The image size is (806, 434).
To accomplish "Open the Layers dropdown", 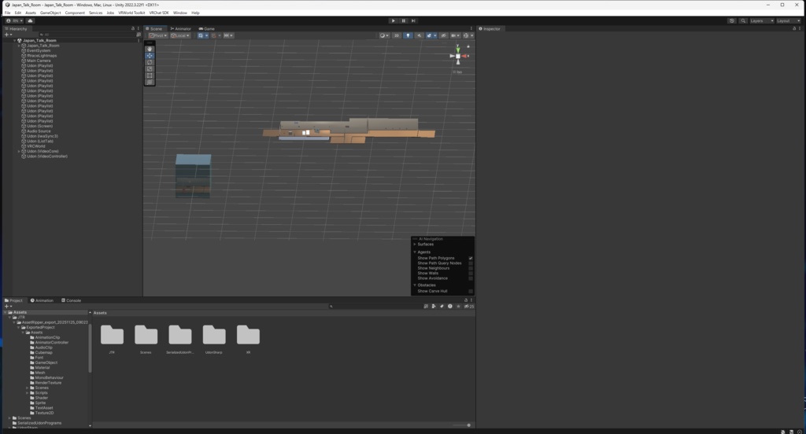I will (762, 21).
